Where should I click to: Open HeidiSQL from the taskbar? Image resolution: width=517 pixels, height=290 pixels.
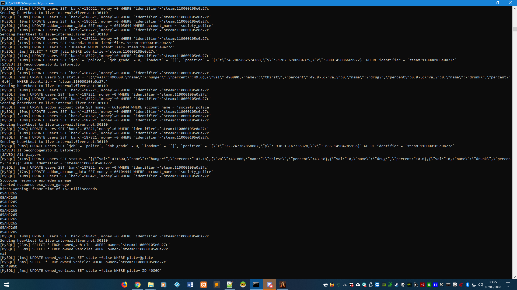click(x=243, y=285)
